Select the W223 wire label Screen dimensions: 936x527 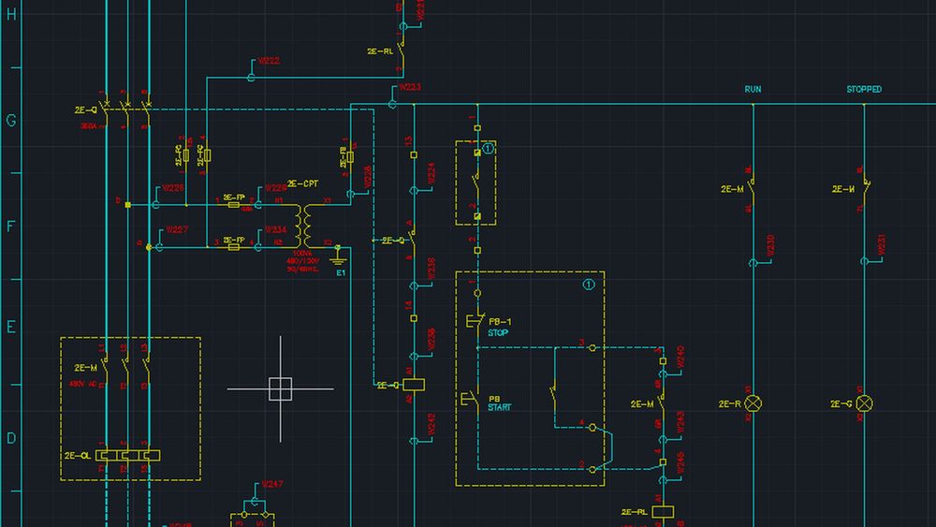[410, 87]
